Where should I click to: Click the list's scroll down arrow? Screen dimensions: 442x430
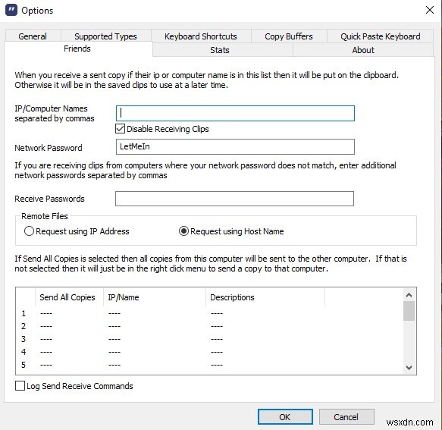pyautogui.click(x=409, y=367)
